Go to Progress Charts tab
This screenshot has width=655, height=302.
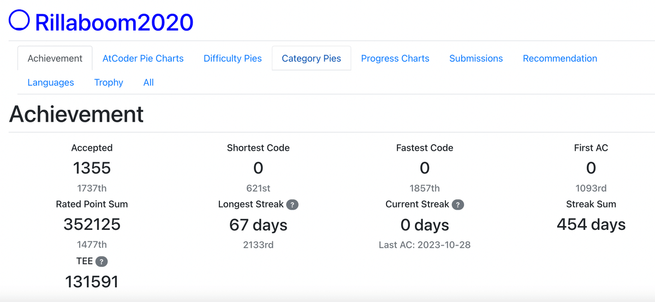(x=395, y=58)
